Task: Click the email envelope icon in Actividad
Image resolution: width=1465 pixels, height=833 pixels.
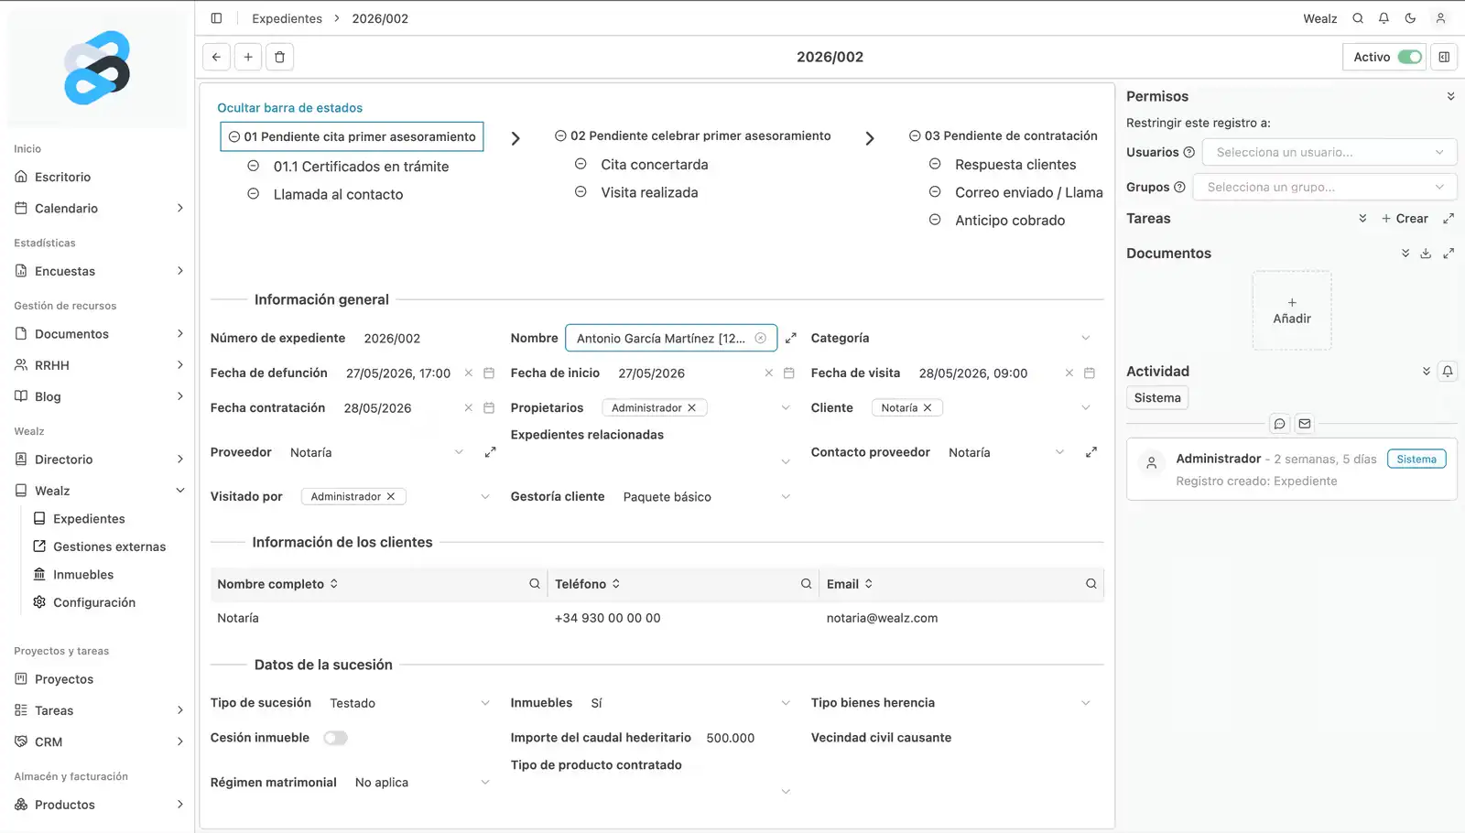Action: 1305,424
